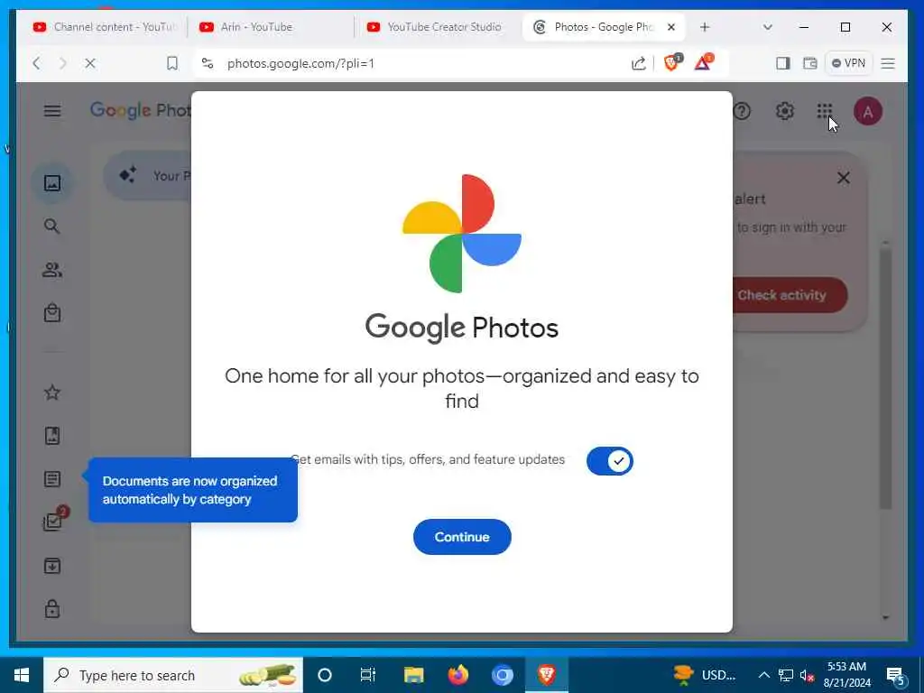Open the Brave Shields lion icon
The image size is (924, 693).
point(671,62)
